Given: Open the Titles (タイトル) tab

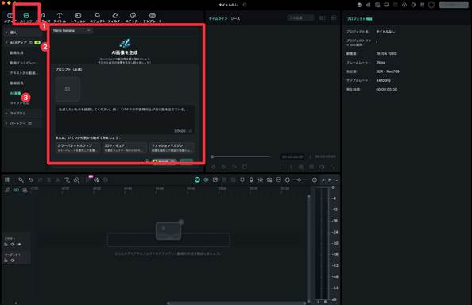Looking at the screenshot, I should pos(60,17).
